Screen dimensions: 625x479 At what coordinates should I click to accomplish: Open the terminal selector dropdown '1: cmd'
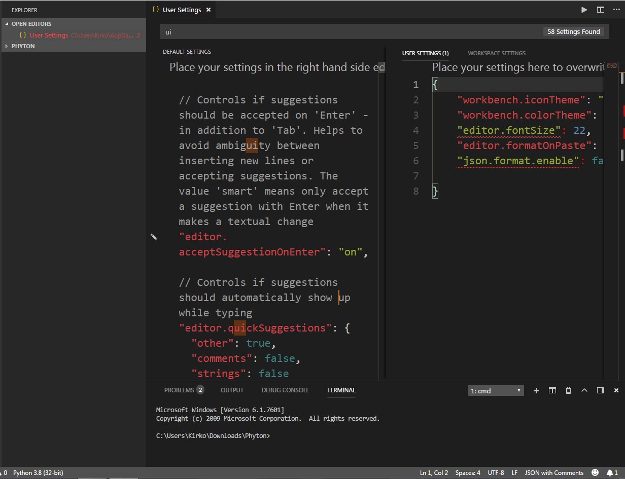[496, 391]
